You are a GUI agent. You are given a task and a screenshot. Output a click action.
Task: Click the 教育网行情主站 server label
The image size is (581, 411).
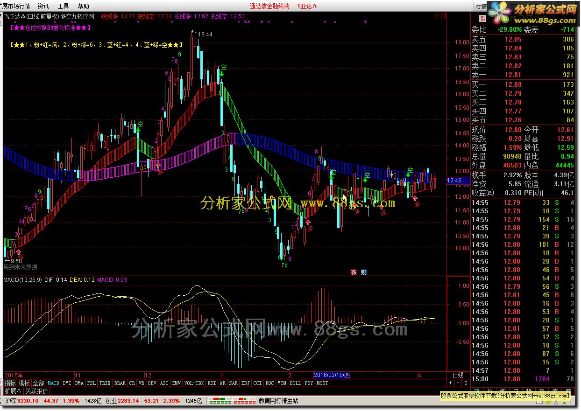pos(278,401)
